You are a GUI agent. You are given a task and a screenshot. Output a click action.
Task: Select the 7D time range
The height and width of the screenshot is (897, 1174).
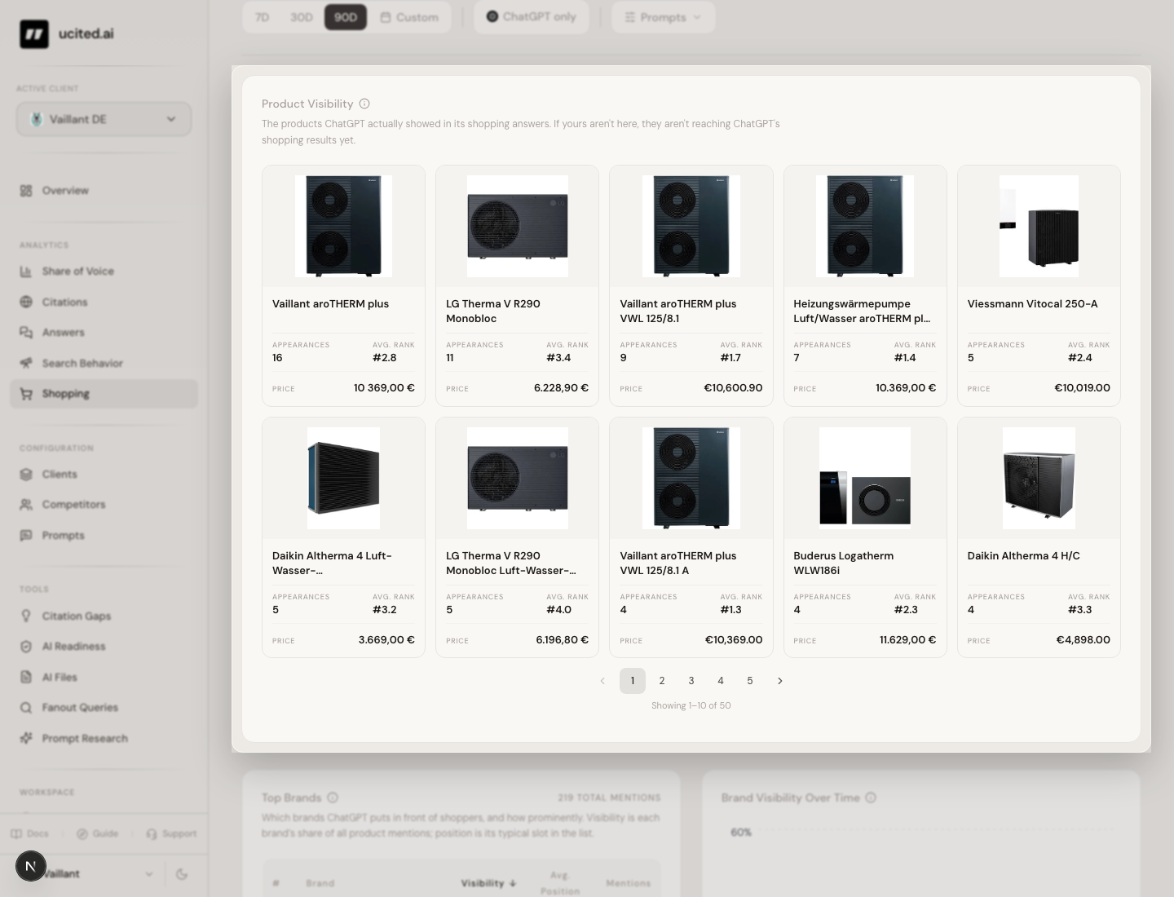coord(262,17)
